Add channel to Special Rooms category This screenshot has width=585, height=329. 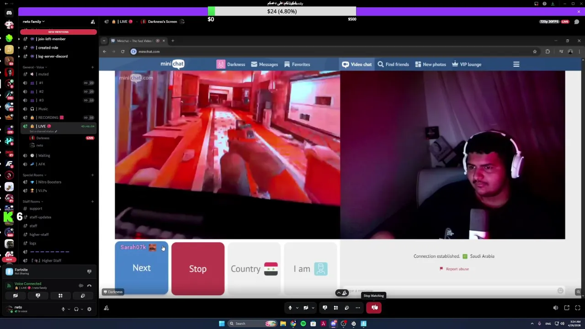(x=92, y=175)
